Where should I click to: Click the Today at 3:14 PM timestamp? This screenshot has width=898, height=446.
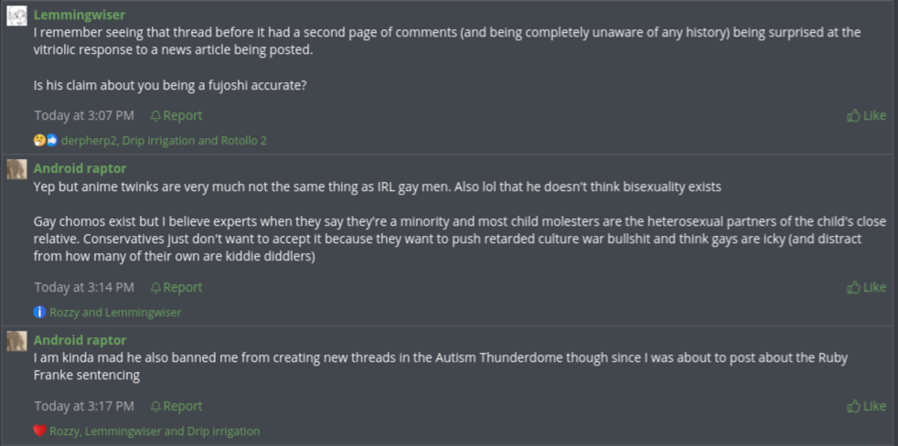point(84,287)
